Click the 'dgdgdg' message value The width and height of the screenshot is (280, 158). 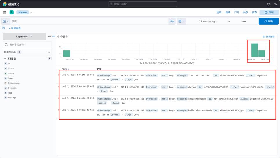(x=192, y=87)
